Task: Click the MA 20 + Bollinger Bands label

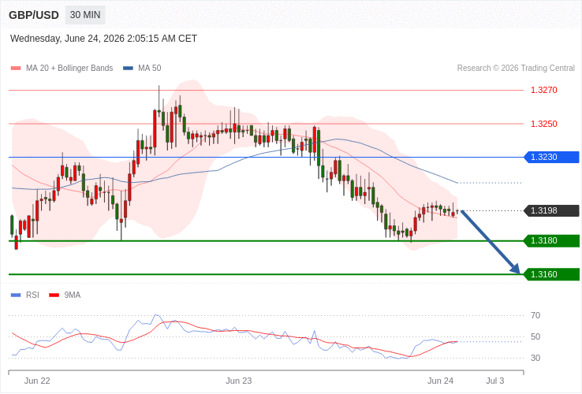Action: click(x=69, y=69)
